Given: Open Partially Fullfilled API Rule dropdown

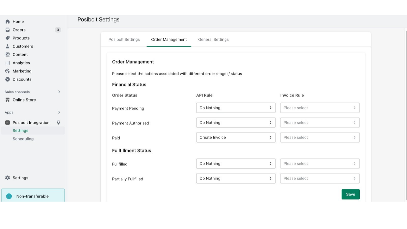Looking at the screenshot, I should (236, 178).
